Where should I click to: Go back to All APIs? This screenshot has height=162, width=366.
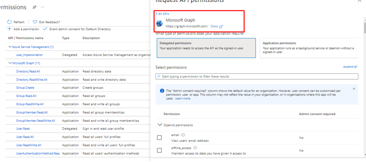162,14
